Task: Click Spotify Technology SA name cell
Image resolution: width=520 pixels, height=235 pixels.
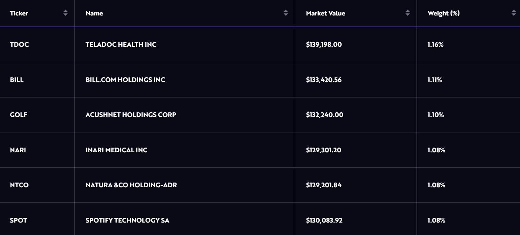Action: click(x=127, y=221)
